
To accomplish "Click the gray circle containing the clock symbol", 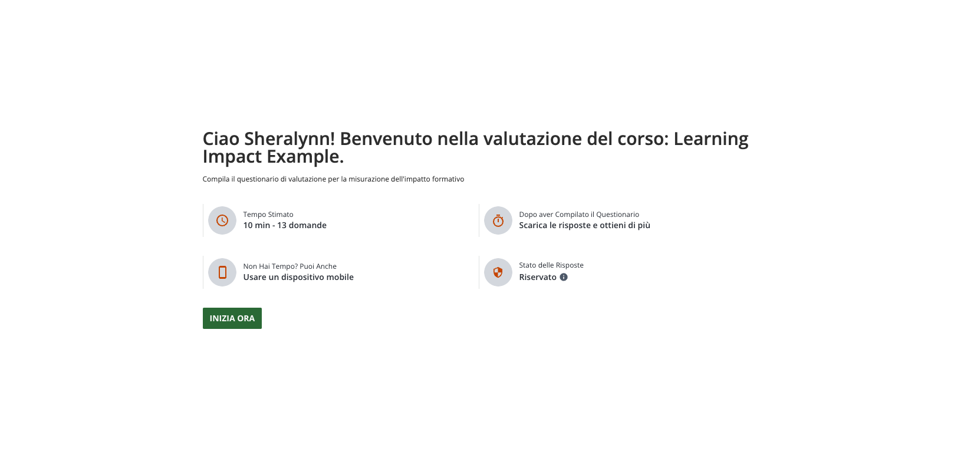I will (x=222, y=220).
